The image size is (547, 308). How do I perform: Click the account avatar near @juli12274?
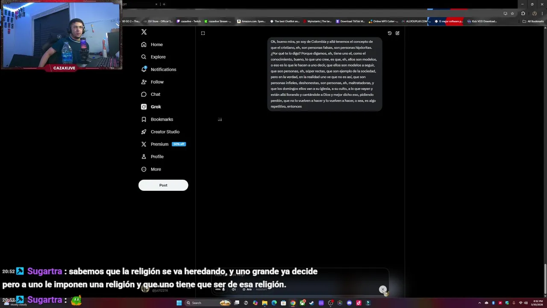click(145, 289)
